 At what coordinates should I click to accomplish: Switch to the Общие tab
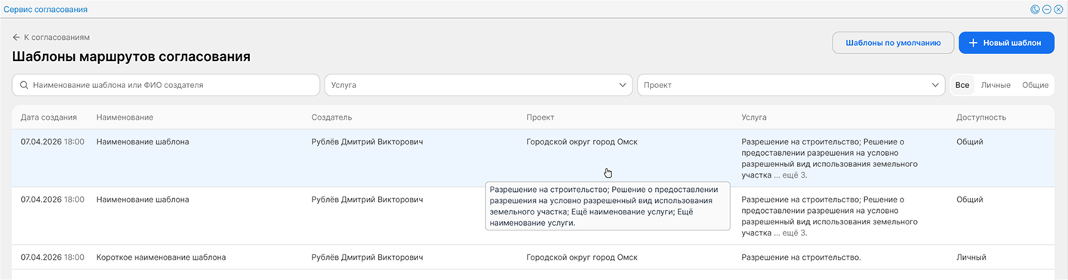(x=1035, y=85)
